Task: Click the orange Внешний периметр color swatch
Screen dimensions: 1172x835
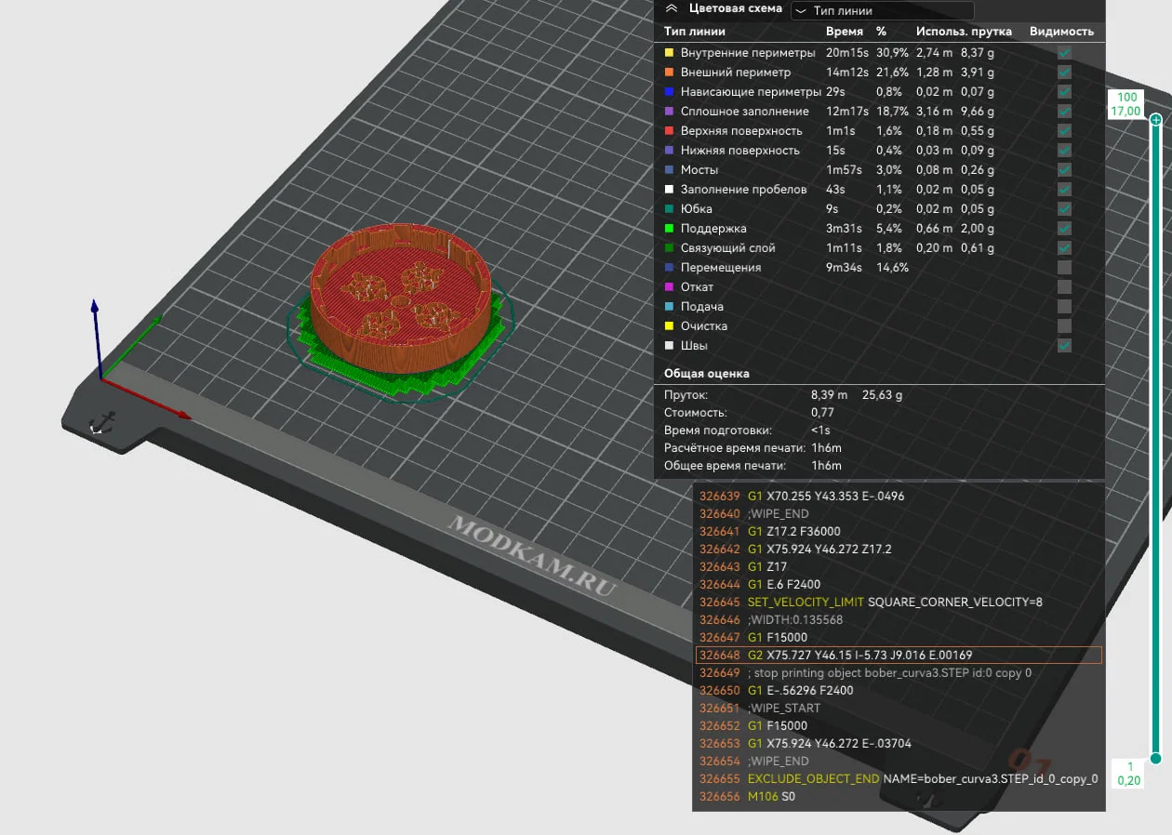Action: pyautogui.click(x=669, y=73)
